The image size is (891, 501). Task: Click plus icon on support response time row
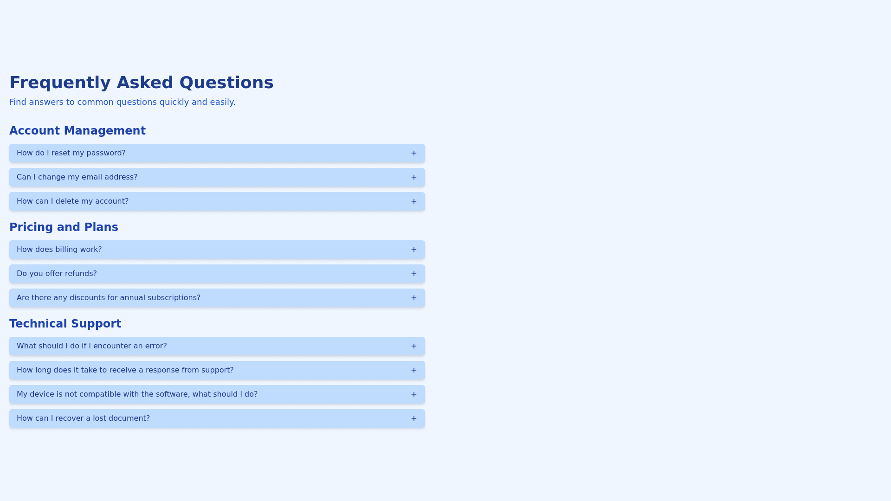point(413,370)
